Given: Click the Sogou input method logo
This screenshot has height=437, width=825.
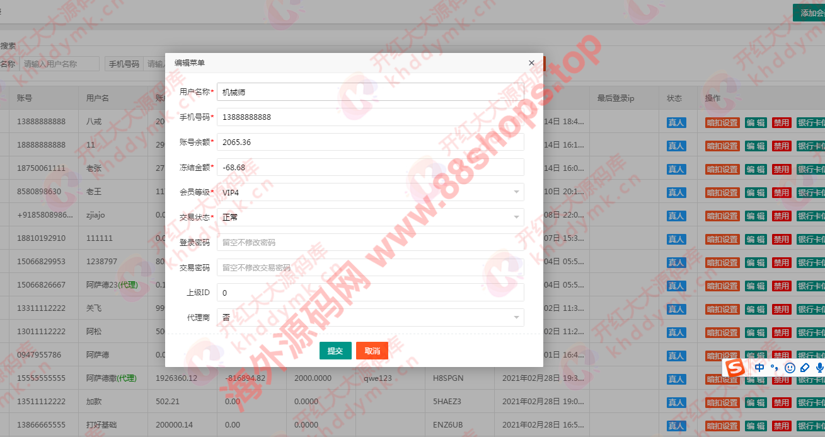Looking at the screenshot, I should [x=734, y=368].
